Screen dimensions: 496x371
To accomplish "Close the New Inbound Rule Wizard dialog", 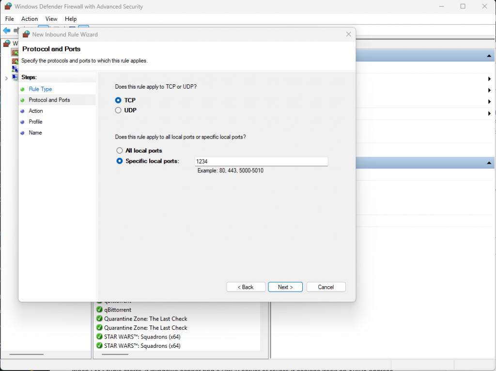I will pyautogui.click(x=348, y=34).
